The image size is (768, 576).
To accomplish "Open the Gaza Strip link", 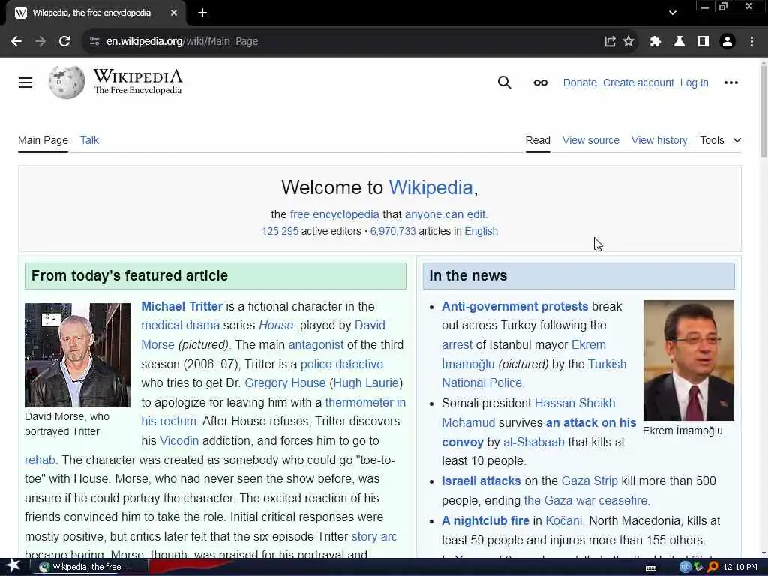I will tap(589, 481).
